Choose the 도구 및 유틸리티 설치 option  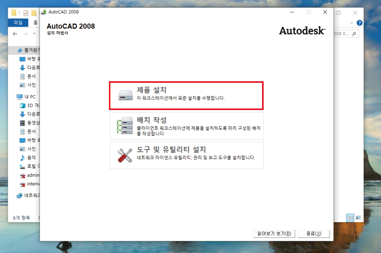[187, 155]
